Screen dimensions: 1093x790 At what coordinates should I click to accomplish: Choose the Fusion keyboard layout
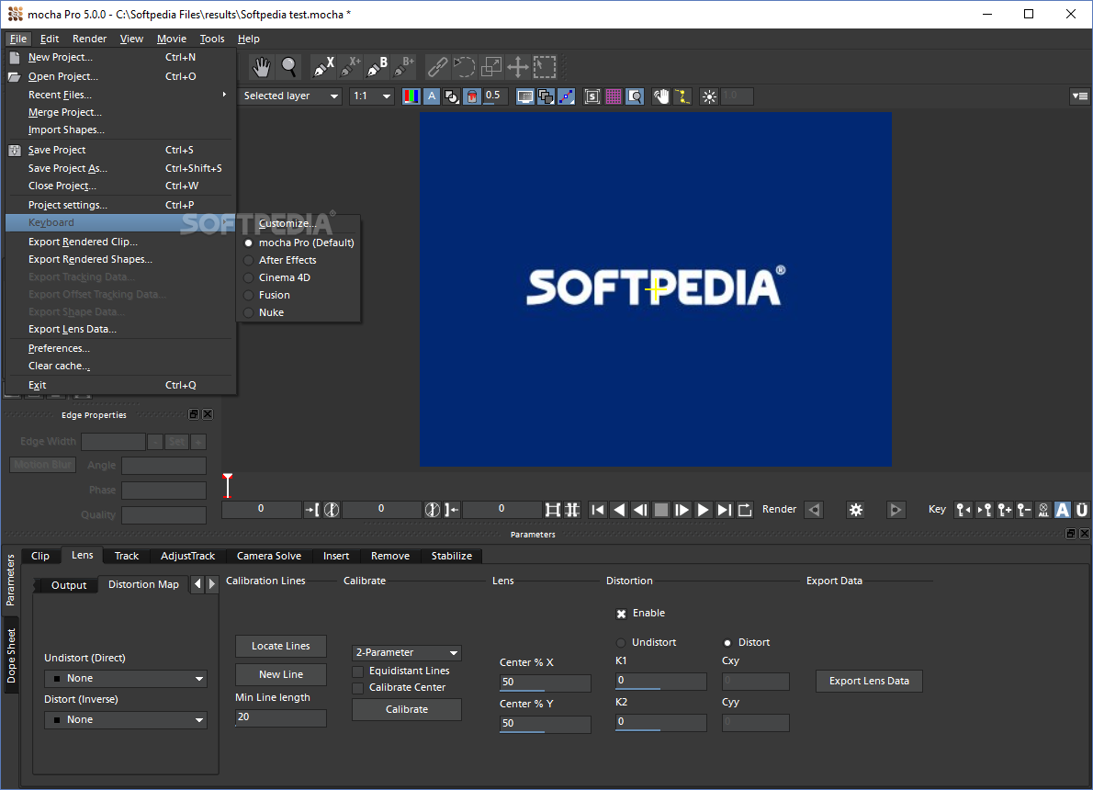coord(299,295)
